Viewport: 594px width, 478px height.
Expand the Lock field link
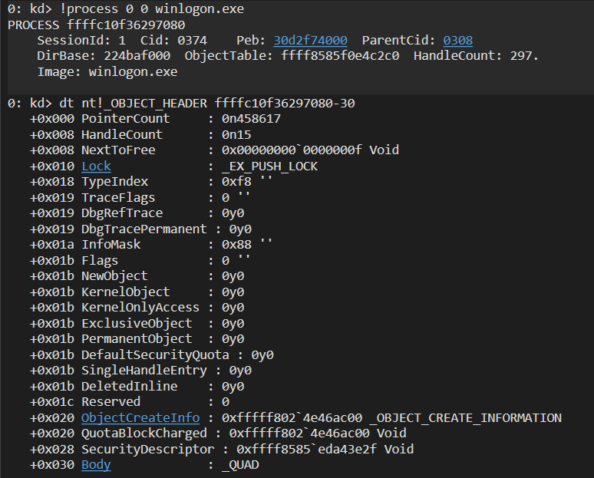96,166
